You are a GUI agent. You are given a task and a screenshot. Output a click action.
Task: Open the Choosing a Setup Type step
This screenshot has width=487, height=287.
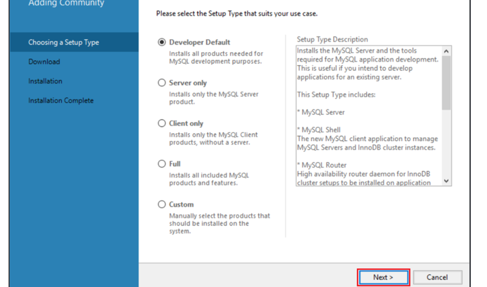[74, 42]
